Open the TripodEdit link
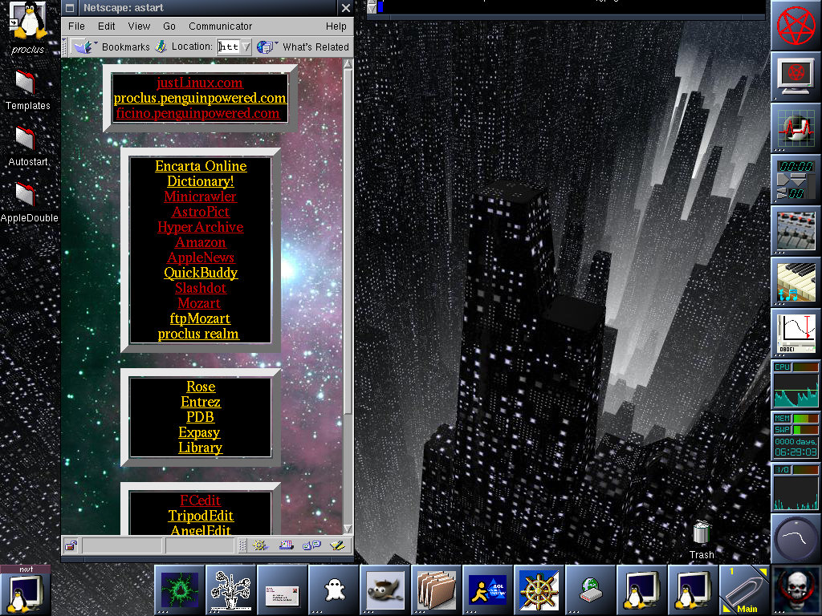The height and width of the screenshot is (616, 822). pyautogui.click(x=201, y=516)
